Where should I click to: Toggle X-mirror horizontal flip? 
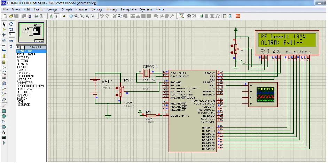pyautogui.click(x=11, y=41)
